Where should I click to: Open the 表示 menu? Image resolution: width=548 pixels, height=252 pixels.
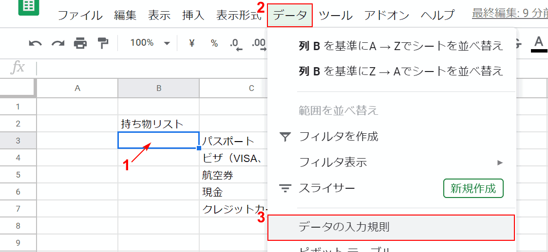(x=159, y=15)
